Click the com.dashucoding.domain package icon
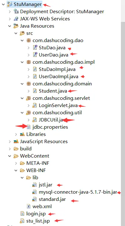This screenshot has height=226, width=125. coord(29,84)
